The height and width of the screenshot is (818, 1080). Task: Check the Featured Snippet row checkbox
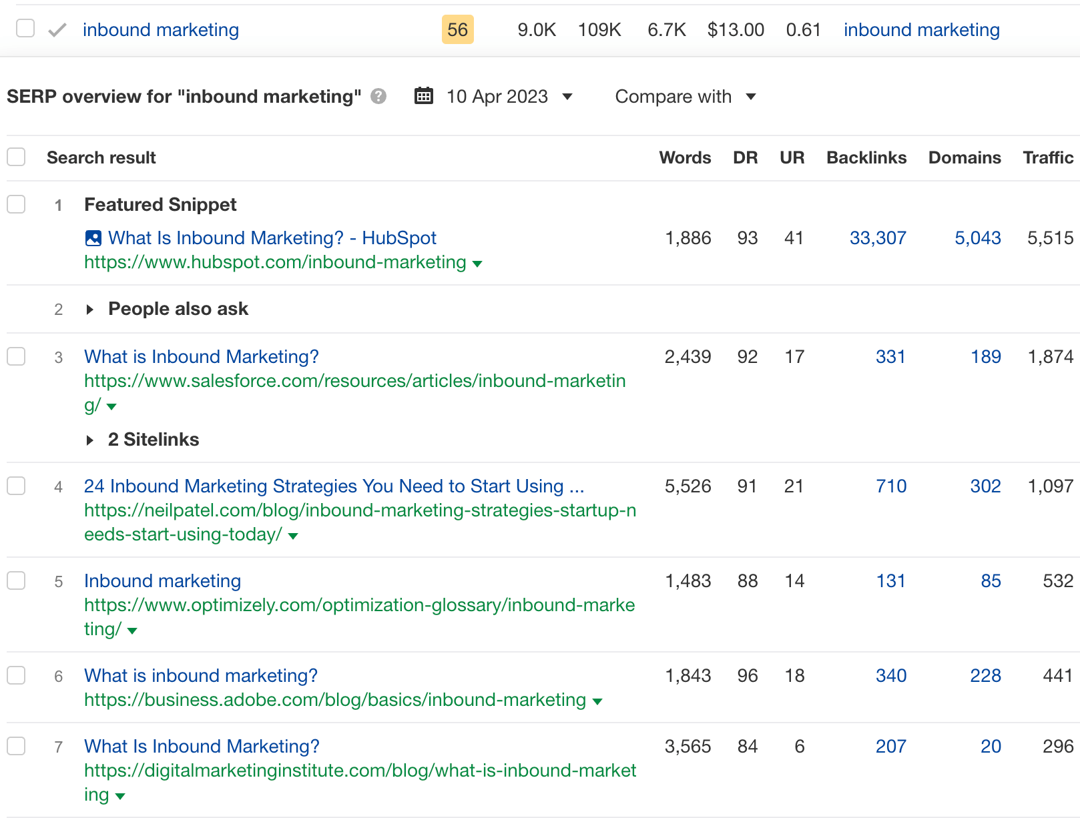[x=16, y=204]
